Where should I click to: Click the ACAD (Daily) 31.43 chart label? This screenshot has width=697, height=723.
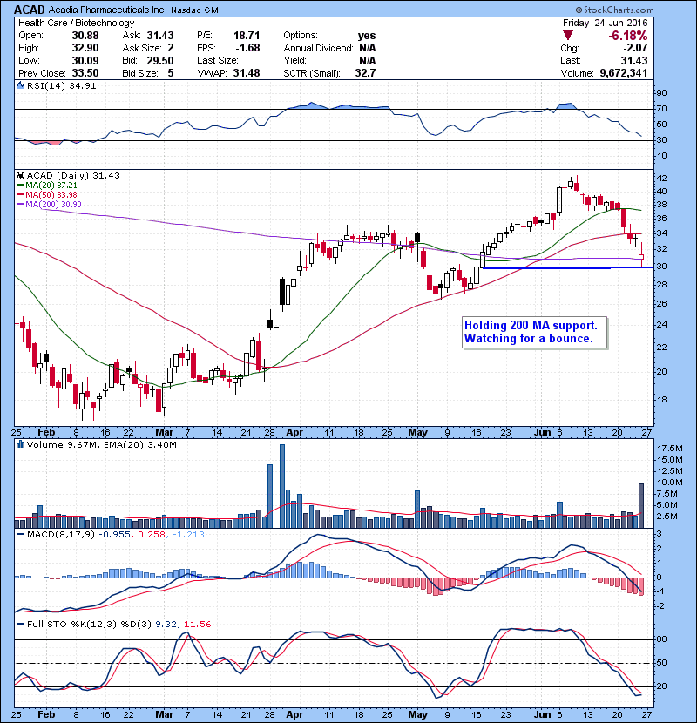73,175
